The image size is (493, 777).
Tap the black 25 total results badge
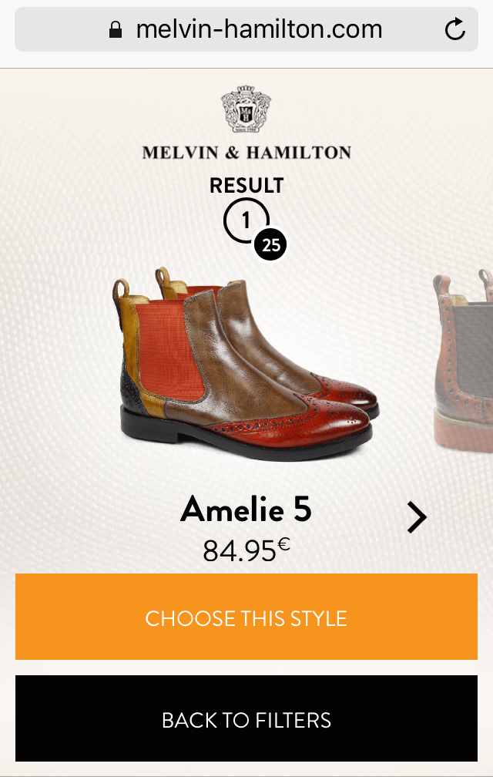[270, 245]
